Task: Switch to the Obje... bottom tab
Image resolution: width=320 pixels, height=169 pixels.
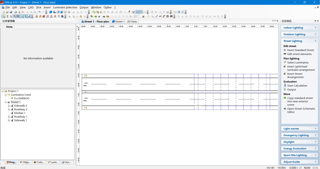Action: click(x=25, y=162)
